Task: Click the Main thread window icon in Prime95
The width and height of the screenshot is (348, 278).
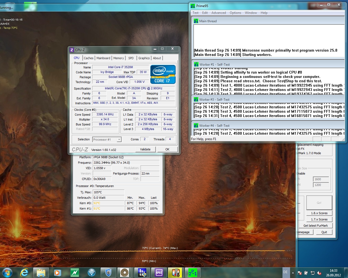Action: (196, 21)
